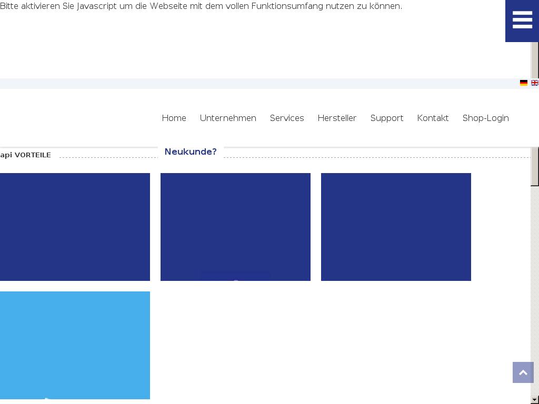Click the api VORTEILE heading
Screen dimensions: 539x404
click(26, 155)
